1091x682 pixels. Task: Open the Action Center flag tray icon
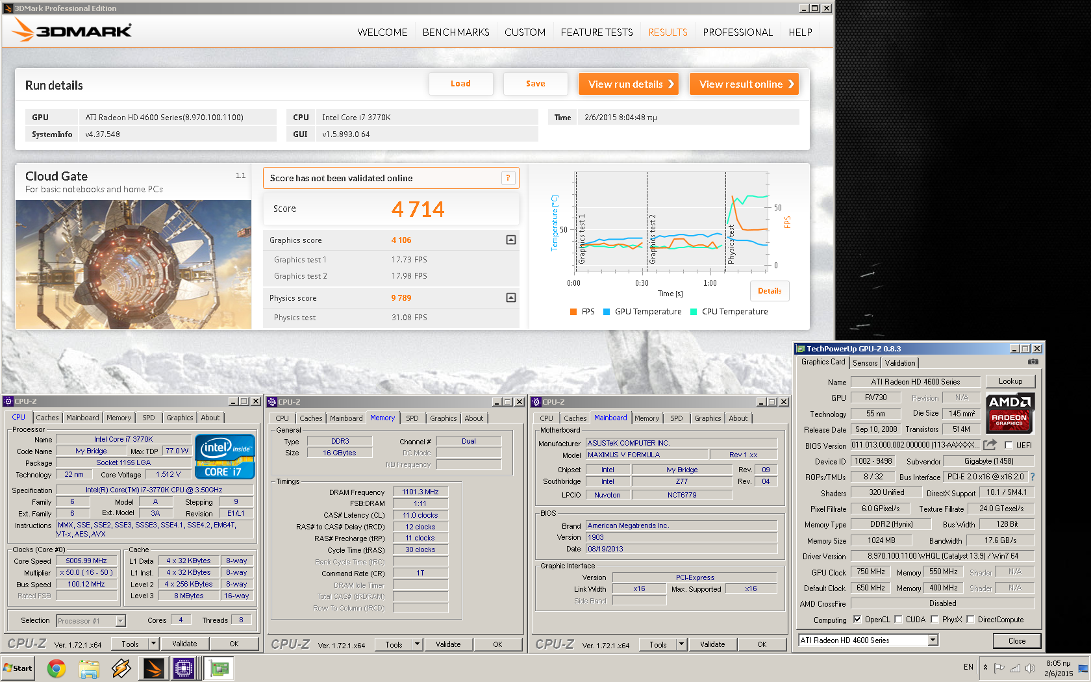point(999,668)
